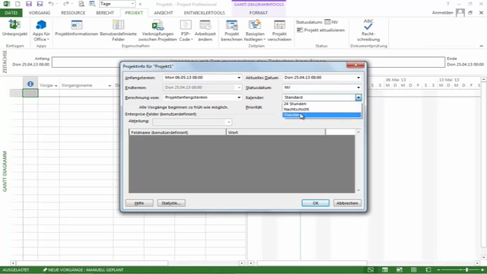The width and height of the screenshot is (487, 274).
Task: Click the Redo icon
Action: click(65, 4)
